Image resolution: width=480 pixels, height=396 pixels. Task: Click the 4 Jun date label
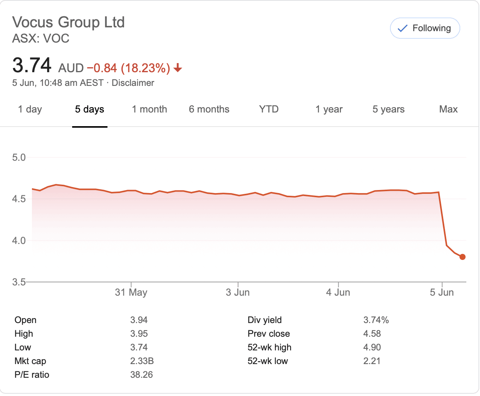click(x=338, y=292)
